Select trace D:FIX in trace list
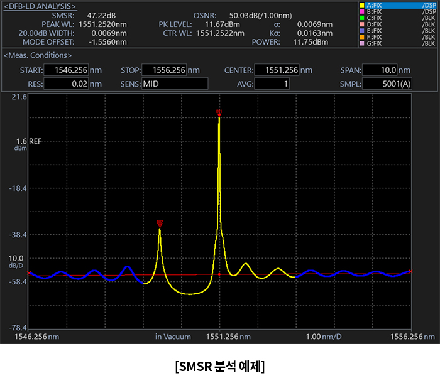440x383 pixels. (x=398, y=24)
